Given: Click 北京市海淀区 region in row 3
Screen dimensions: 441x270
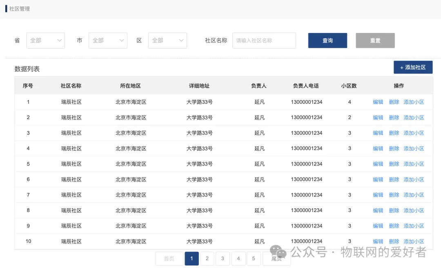Looking at the screenshot, I should coord(131,133).
